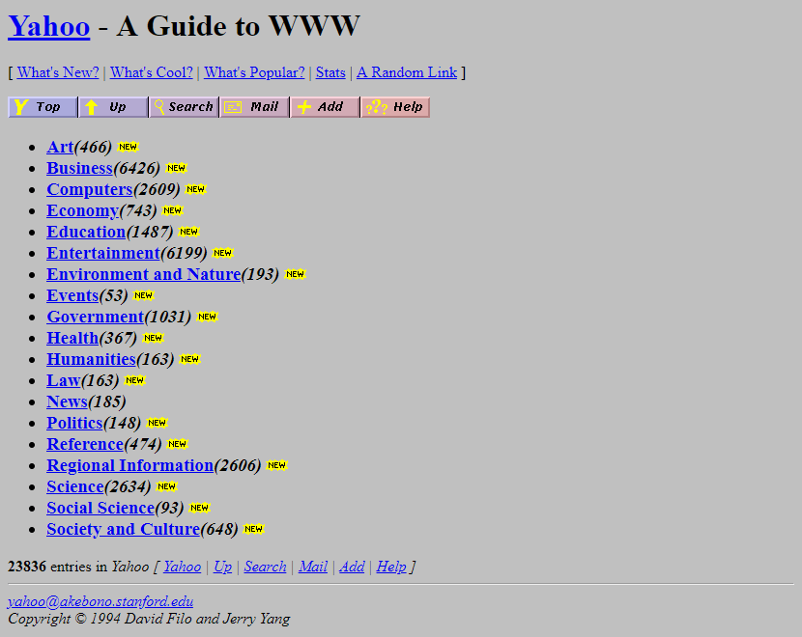
Task: Open the Society and Culture category
Action: point(123,529)
